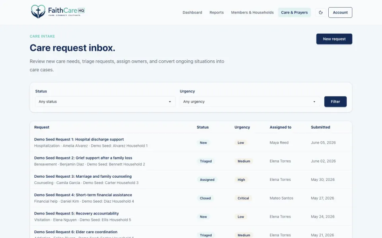Click Medium urgency badge on Request 2

(x=244, y=161)
